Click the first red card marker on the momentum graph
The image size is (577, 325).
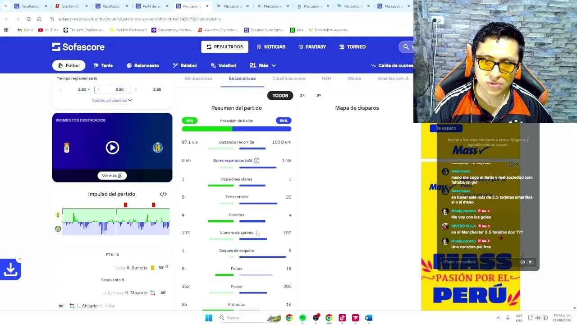[125, 205]
